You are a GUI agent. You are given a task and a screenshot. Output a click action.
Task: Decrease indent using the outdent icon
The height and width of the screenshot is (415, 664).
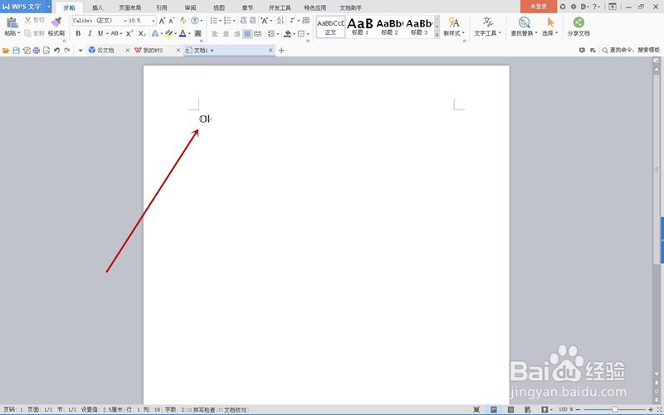pos(243,20)
